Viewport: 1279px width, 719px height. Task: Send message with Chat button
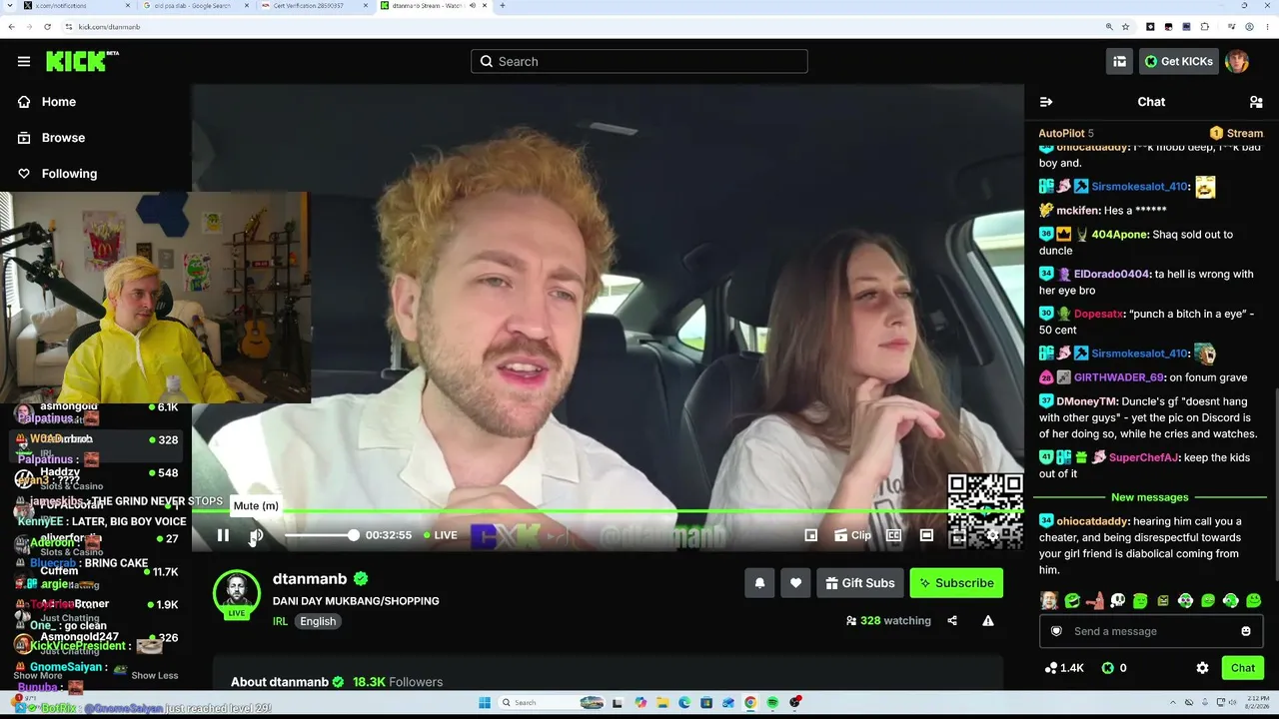coord(1243,668)
